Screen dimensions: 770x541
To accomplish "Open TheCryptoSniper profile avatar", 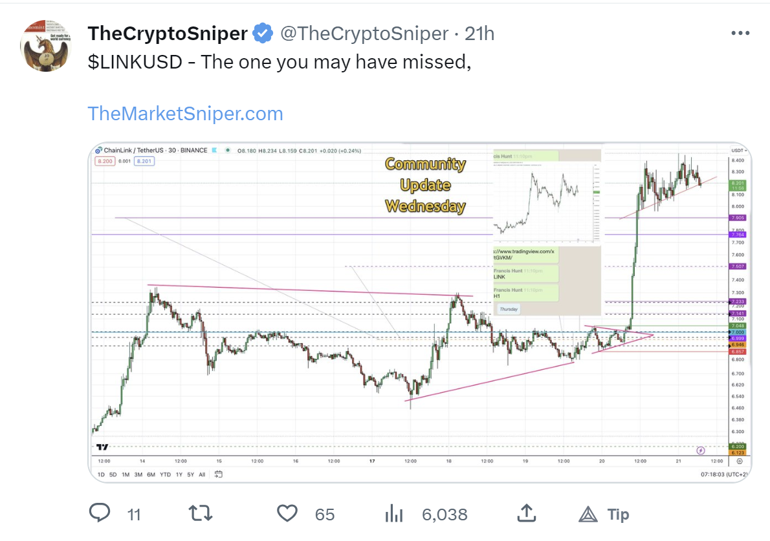I will coord(45,46).
